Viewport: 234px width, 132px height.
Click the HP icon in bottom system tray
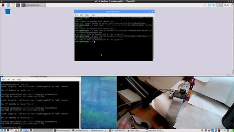tap(212, 131)
